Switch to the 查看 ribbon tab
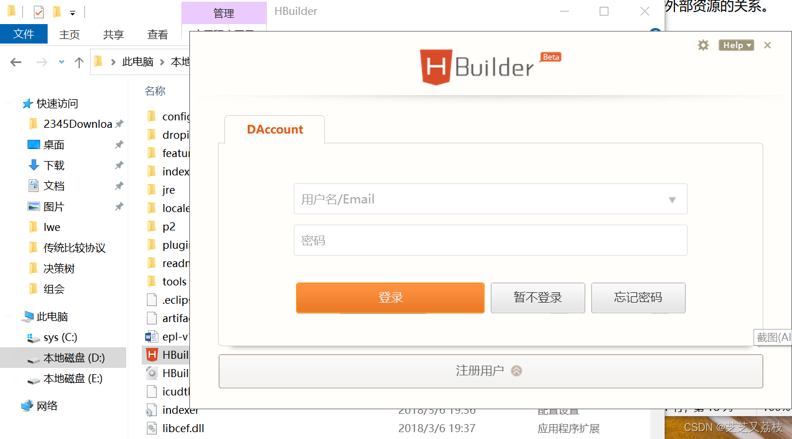Screen dimensions: 792x439 [158, 34]
